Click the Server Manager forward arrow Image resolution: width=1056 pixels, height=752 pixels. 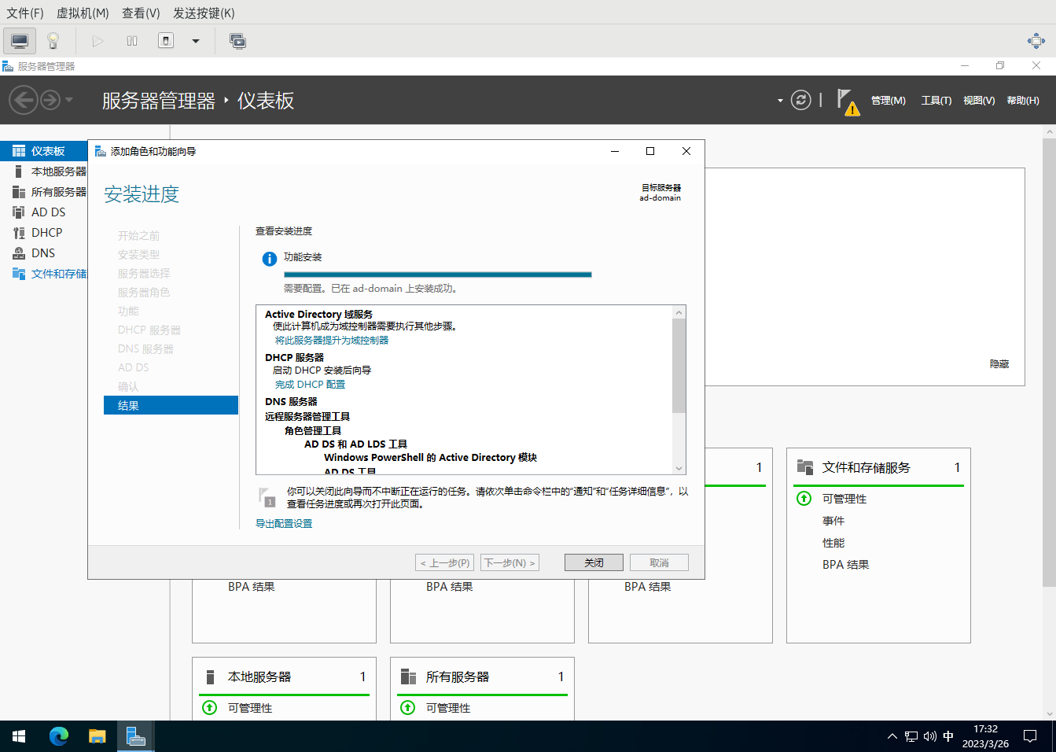50,100
